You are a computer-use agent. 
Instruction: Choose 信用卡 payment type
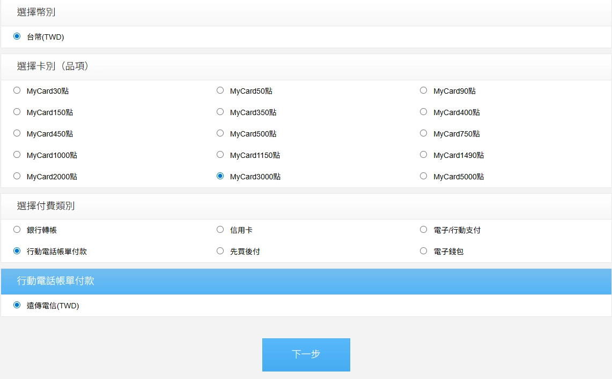[220, 230]
